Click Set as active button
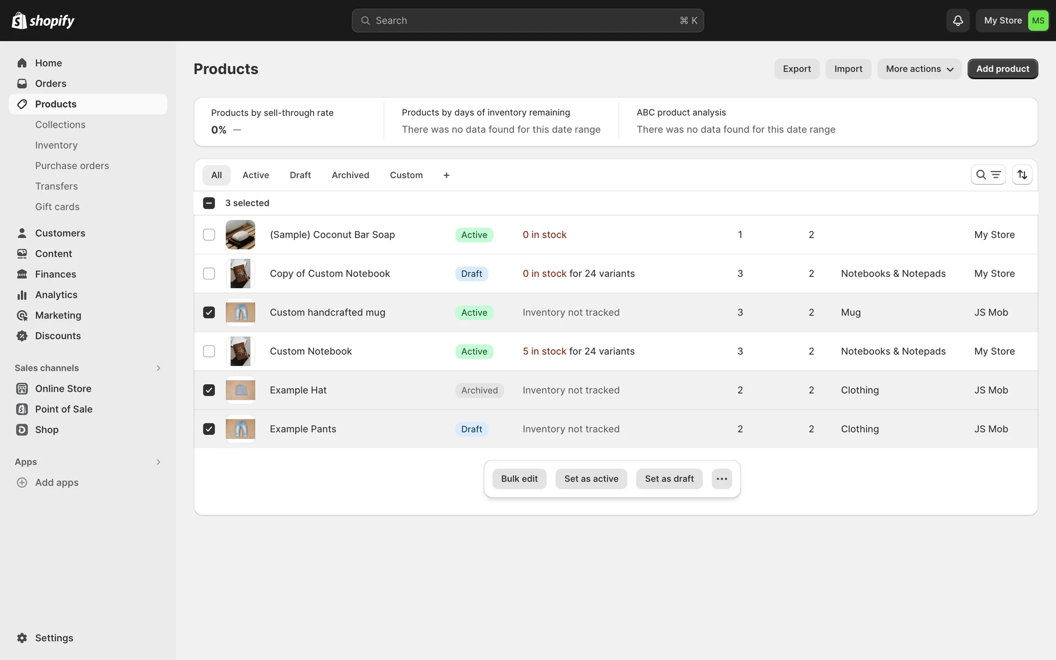Screen dimensions: 1056x660 [x=591, y=479]
